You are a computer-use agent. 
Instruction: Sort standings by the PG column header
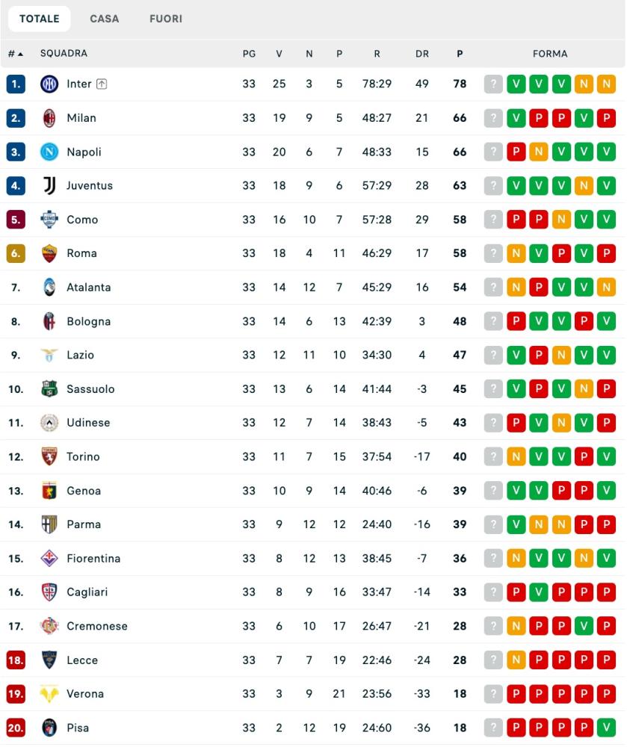(249, 54)
